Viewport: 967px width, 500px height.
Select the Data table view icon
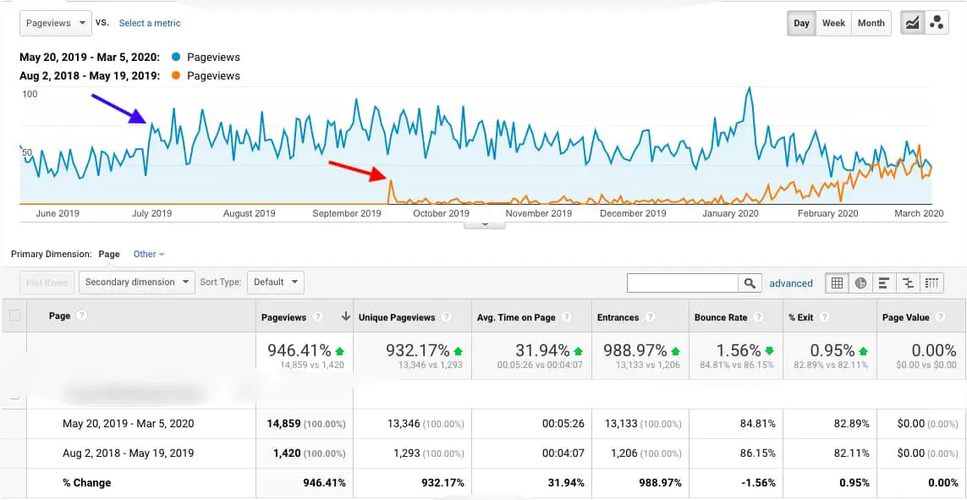click(x=837, y=283)
